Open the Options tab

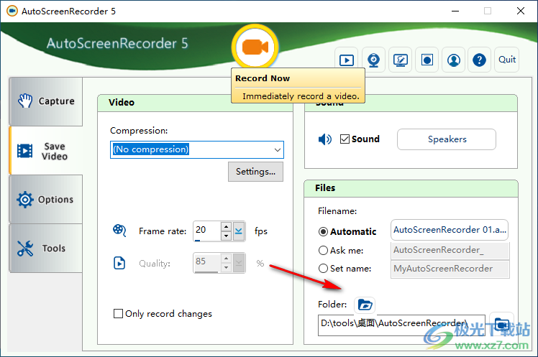pyautogui.click(x=46, y=200)
